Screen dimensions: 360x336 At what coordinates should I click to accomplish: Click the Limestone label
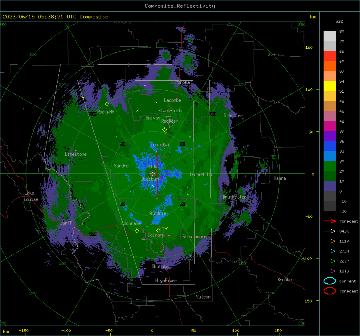click(76, 154)
